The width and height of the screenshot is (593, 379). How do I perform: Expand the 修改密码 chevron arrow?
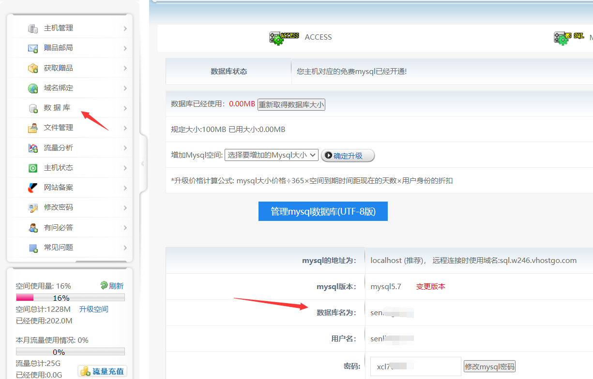click(125, 208)
